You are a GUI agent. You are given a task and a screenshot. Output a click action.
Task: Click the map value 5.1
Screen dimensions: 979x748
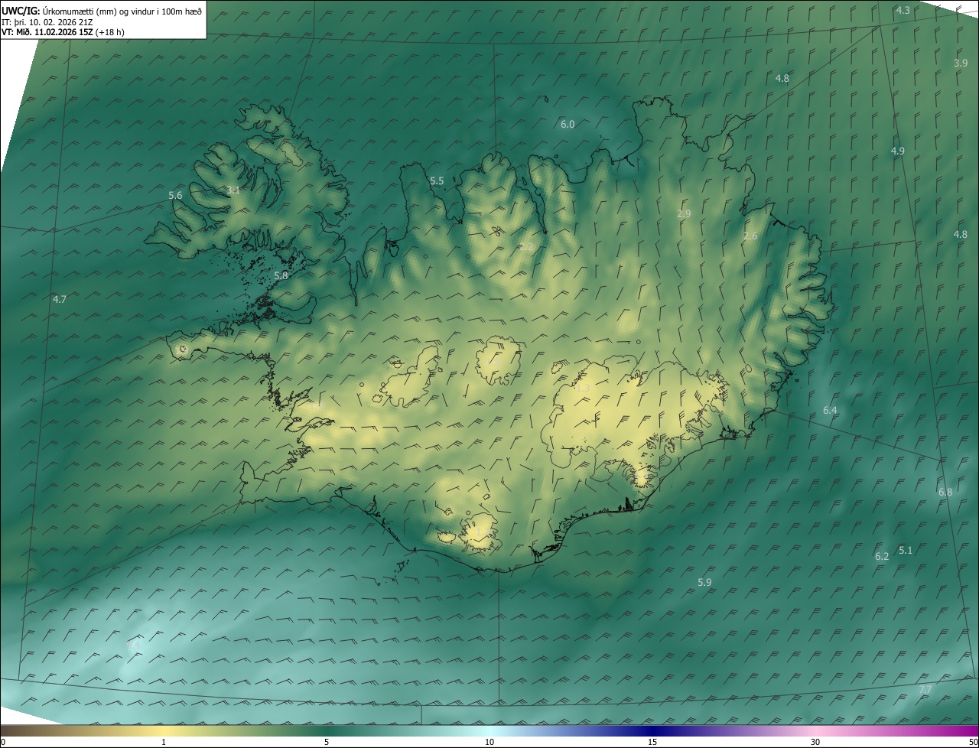(x=906, y=550)
